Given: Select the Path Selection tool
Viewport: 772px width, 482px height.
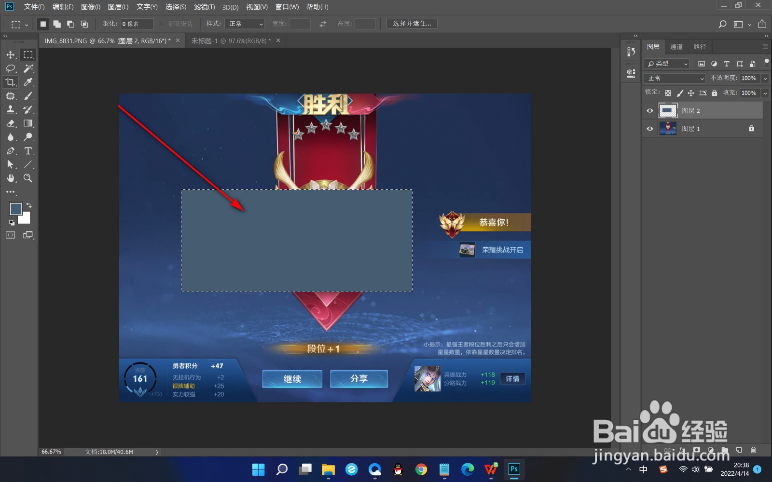Looking at the screenshot, I should [11, 164].
